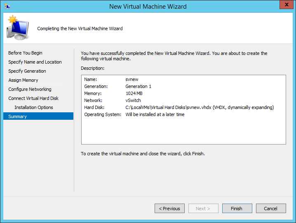Click the 'Memory:' label
Viewport: 296px width, 223px height.
point(93,93)
